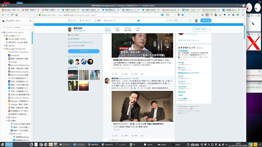
Task: Click the bookmarks sidebar vertical scrollbar
Action: pos(32,38)
